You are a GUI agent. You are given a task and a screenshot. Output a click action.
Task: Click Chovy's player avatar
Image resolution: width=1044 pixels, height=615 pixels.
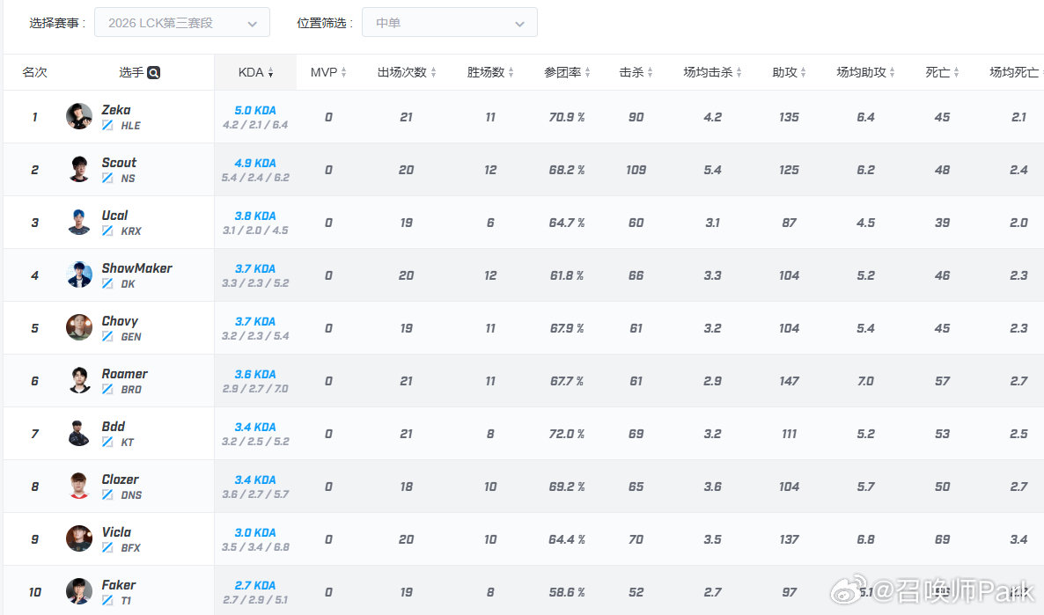pyautogui.click(x=79, y=327)
